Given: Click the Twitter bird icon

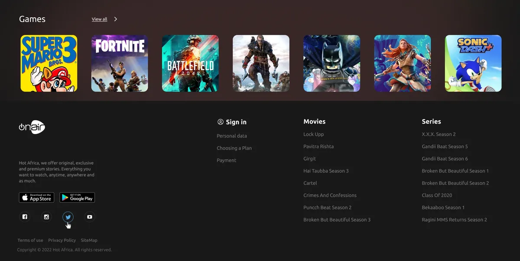Looking at the screenshot, I should pos(68,217).
